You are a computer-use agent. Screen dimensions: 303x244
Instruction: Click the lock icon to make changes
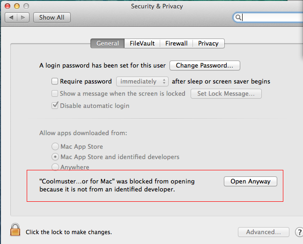(x=15, y=230)
